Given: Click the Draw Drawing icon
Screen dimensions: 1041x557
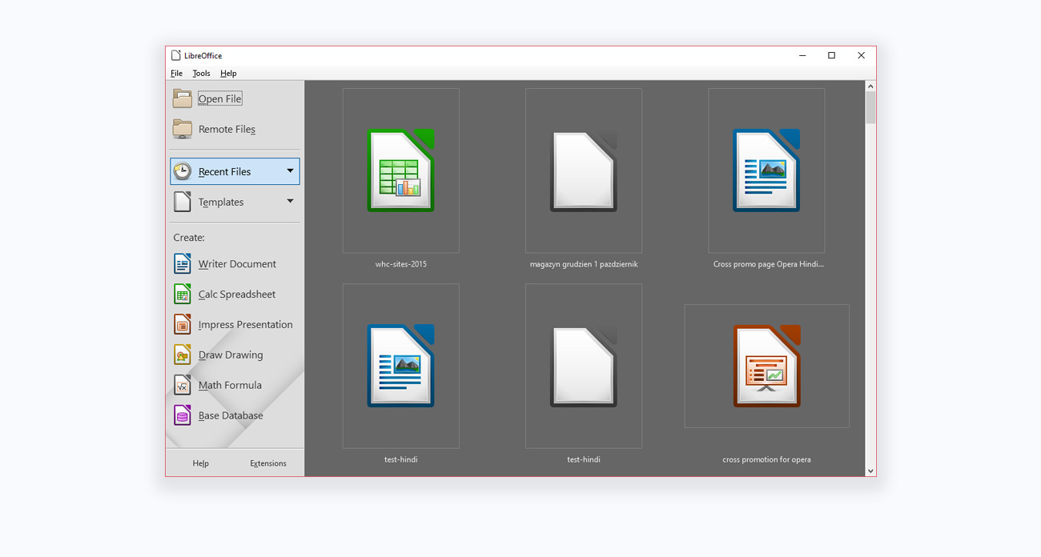Looking at the screenshot, I should pos(183,355).
